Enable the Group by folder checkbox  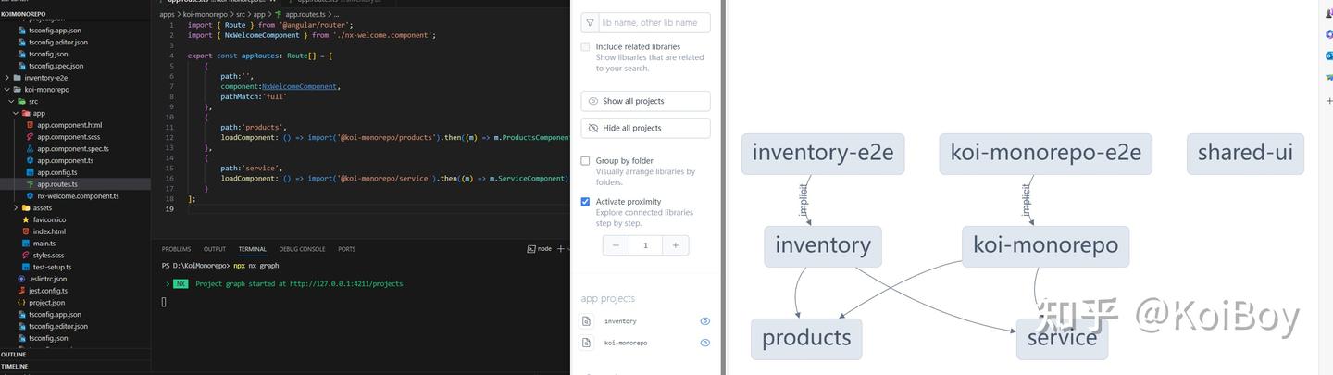[x=585, y=161]
